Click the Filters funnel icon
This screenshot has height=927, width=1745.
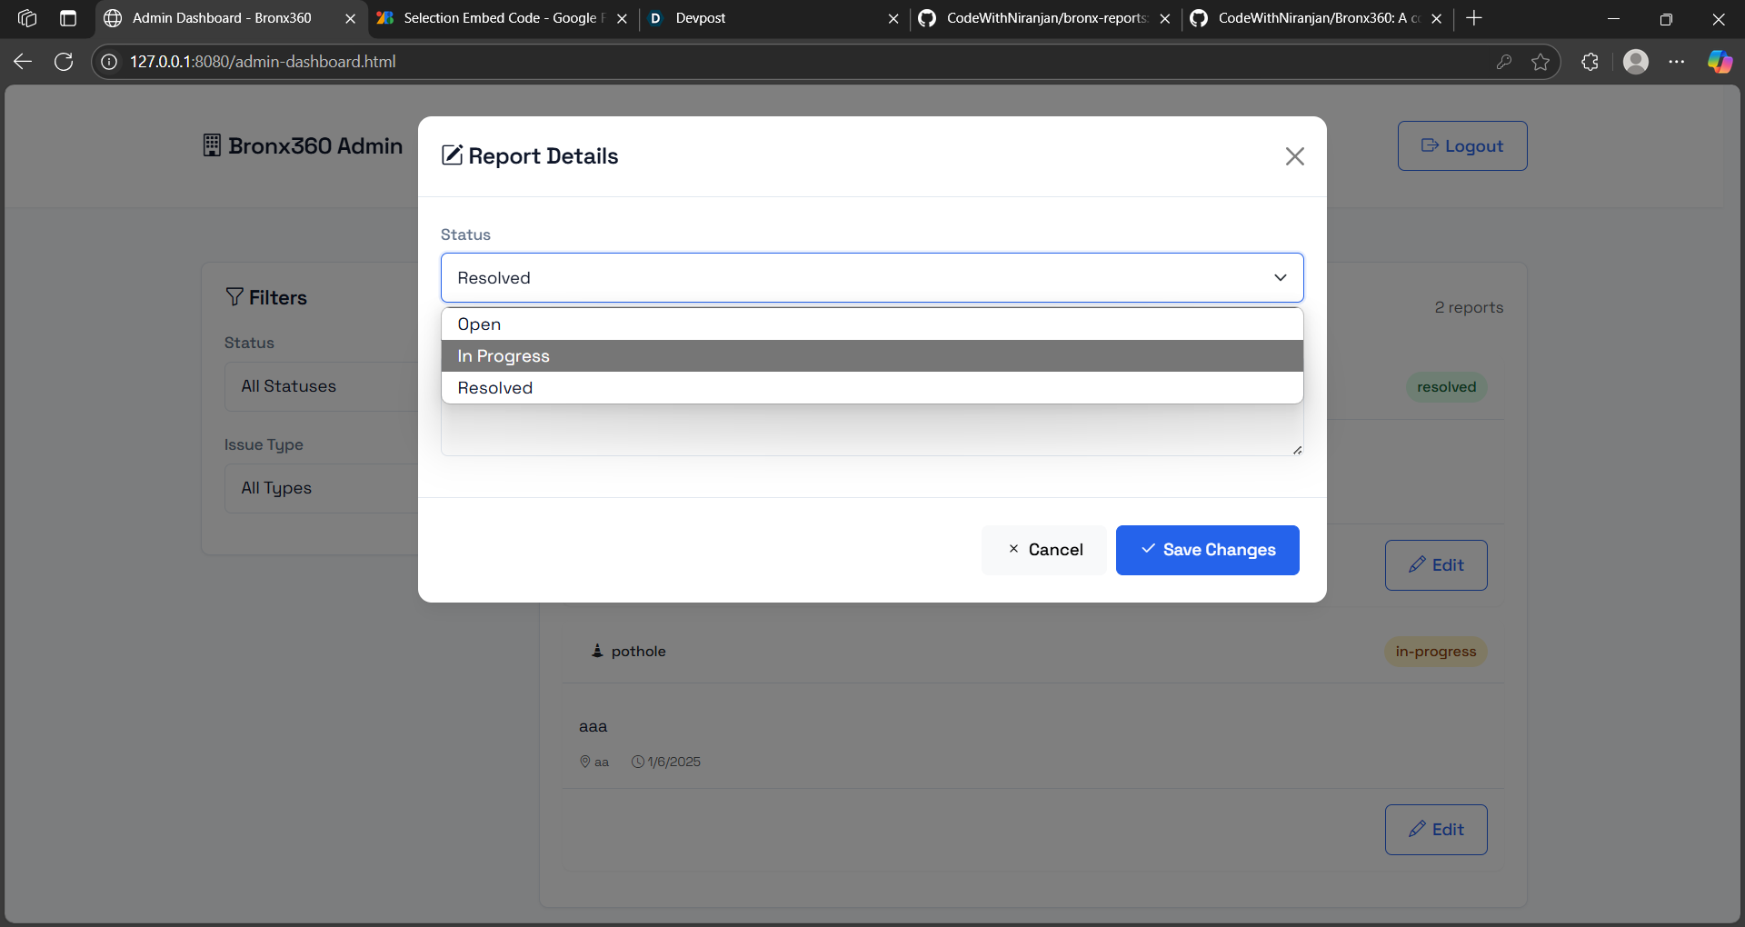click(x=234, y=297)
